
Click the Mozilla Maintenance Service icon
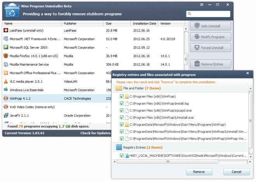coord(6,64)
